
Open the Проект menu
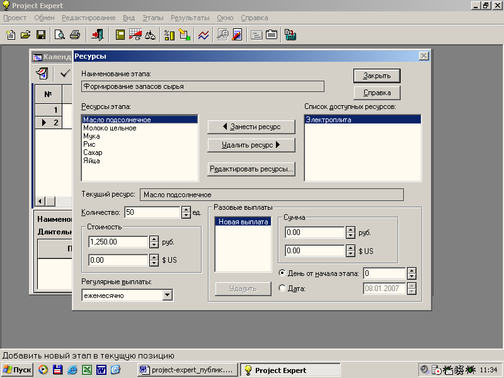click(x=14, y=18)
